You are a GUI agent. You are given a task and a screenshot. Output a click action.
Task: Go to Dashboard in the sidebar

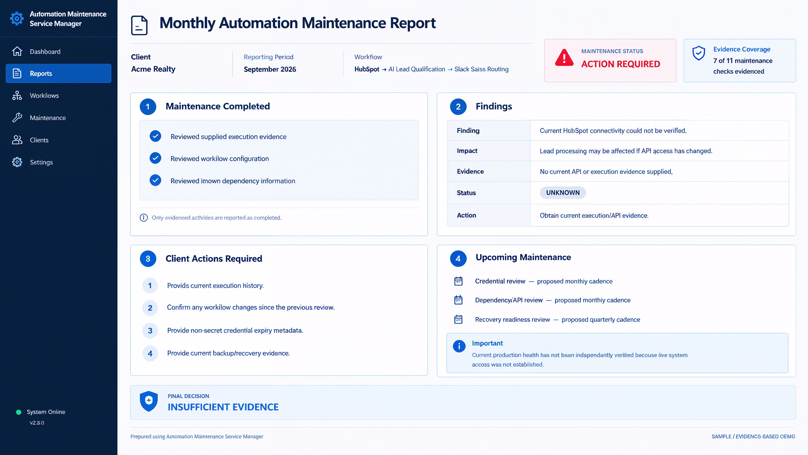pos(58,51)
